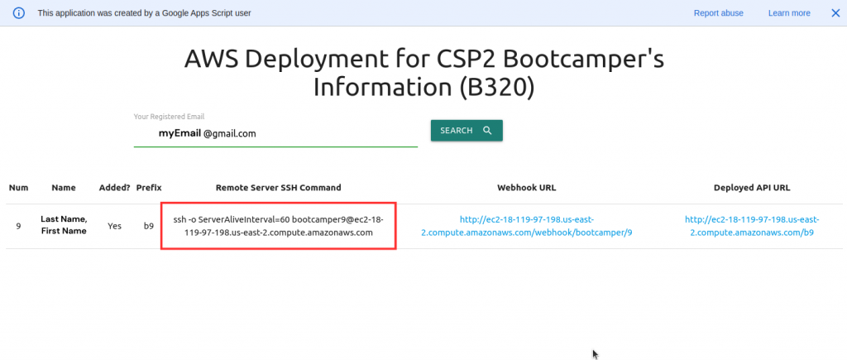The height and width of the screenshot is (360, 847).
Task: Click the banner text about Google Apps Script user
Action: tap(144, 13)
